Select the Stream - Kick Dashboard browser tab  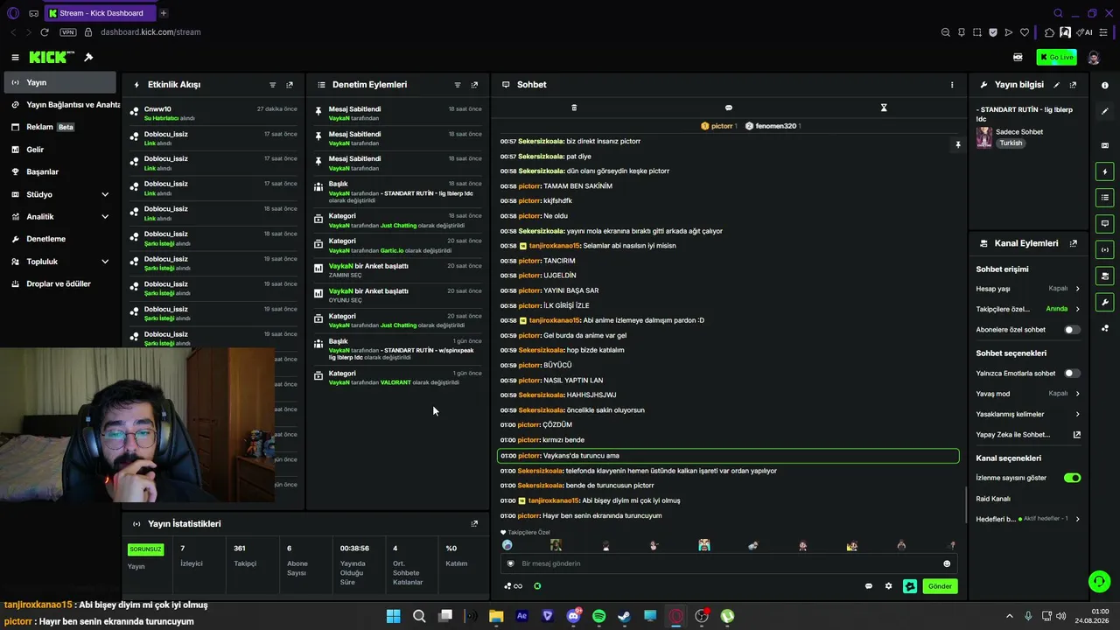click(101, 13)
